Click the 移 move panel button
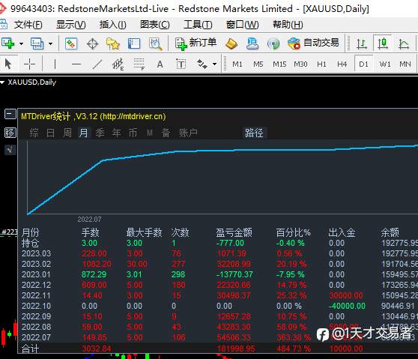This screenshot has height=359, width=418. (10, 133)
